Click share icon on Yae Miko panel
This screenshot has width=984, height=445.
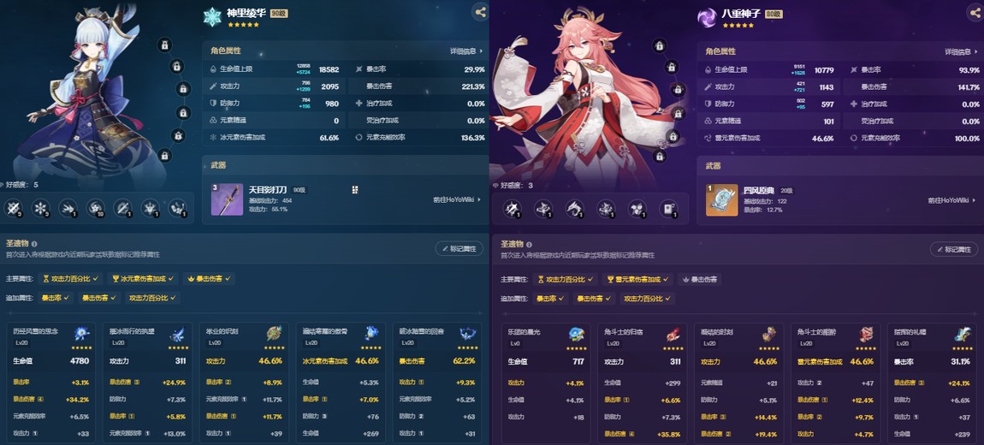pos(975,12)
